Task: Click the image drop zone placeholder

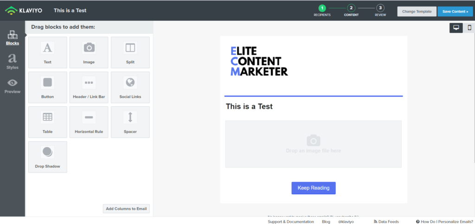Action: click(x=314, y=144)
